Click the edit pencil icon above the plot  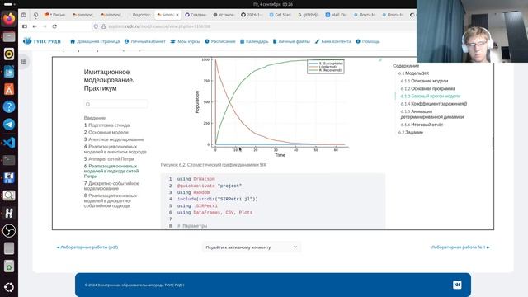380,60
